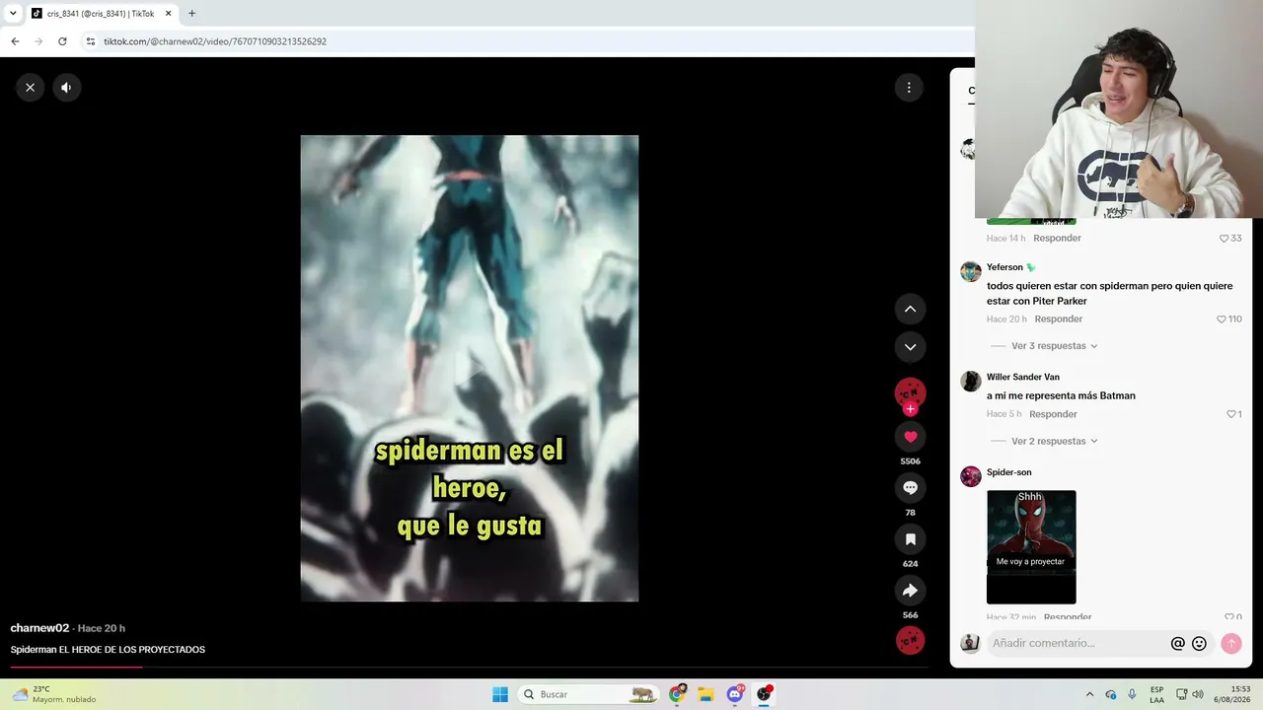This screenshot has width=1263, height=710.
Task: View site information for tiktok.com
Action: (x=91, y=41)
